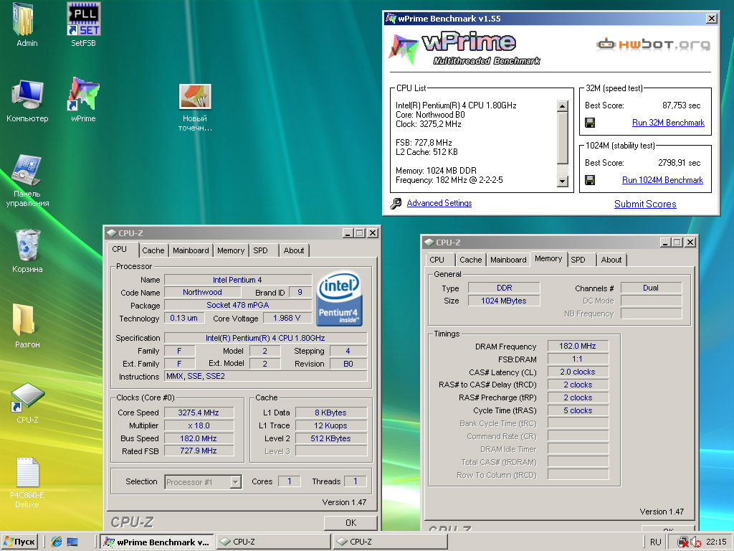Click the Memory size value 1024 MBytes

coord(504,301)
